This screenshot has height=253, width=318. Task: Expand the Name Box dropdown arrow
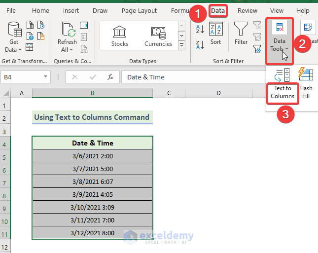tap(46, 77)
